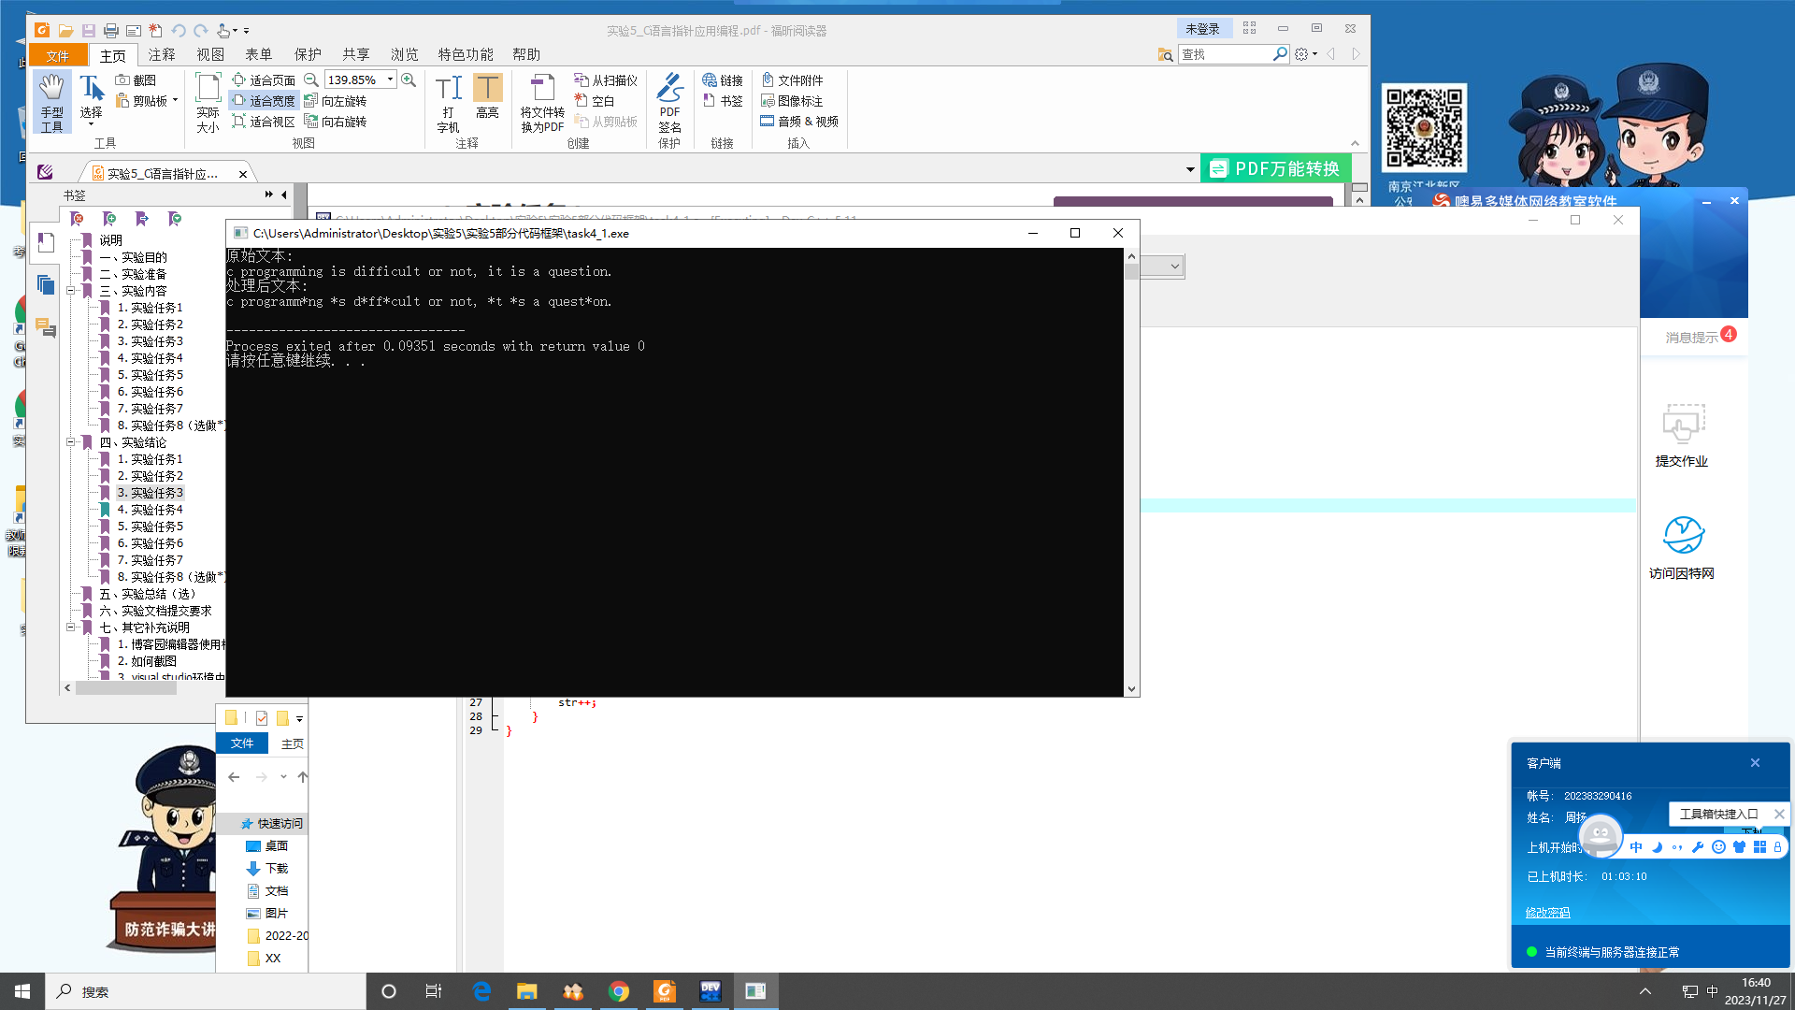Select the Hand tool (手型工具)
1795x1010 pixels.
coord(51,102)
